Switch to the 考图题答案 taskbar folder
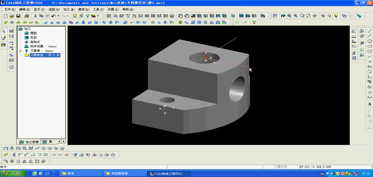The height and width of the screenshot is (177, 373). pos(125,173)
